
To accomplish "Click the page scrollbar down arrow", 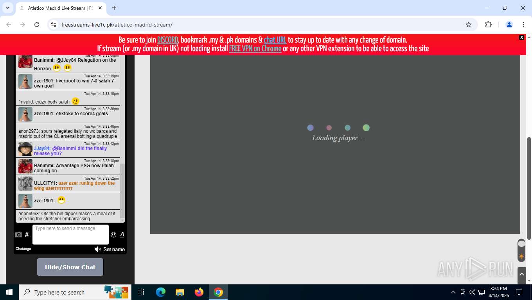I will 529,281.
